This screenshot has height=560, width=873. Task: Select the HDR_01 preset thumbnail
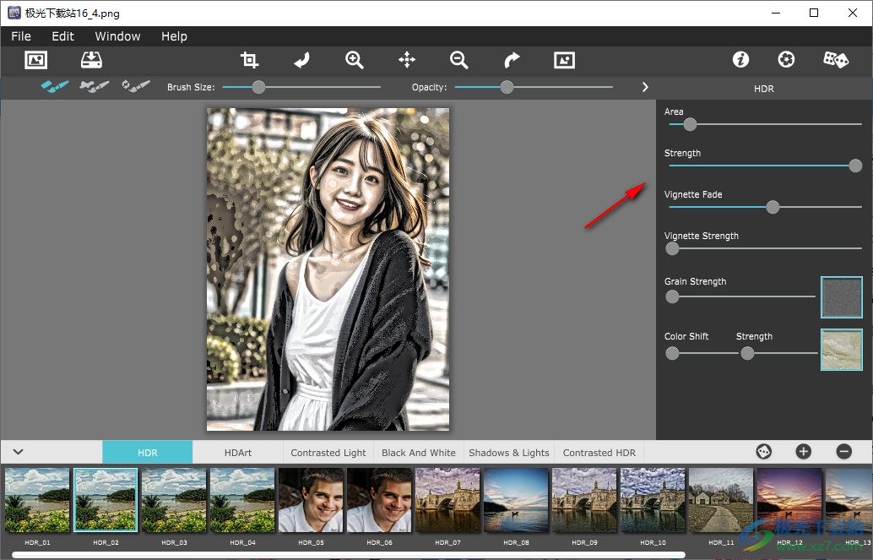[x=37, y=500]
